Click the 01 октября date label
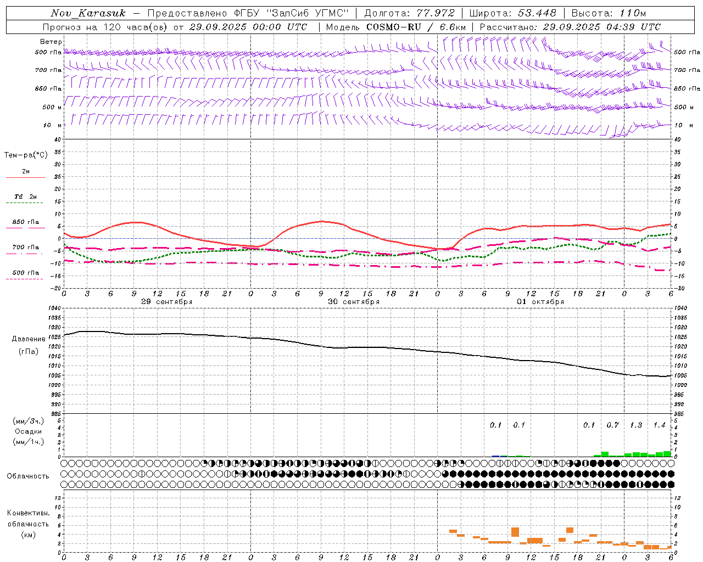 tap(540, 302)
